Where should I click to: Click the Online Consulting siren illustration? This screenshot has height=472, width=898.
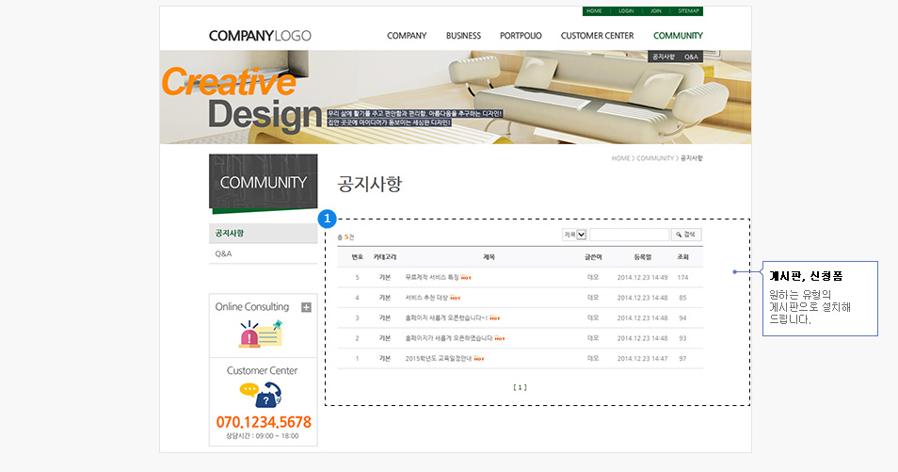260,334
